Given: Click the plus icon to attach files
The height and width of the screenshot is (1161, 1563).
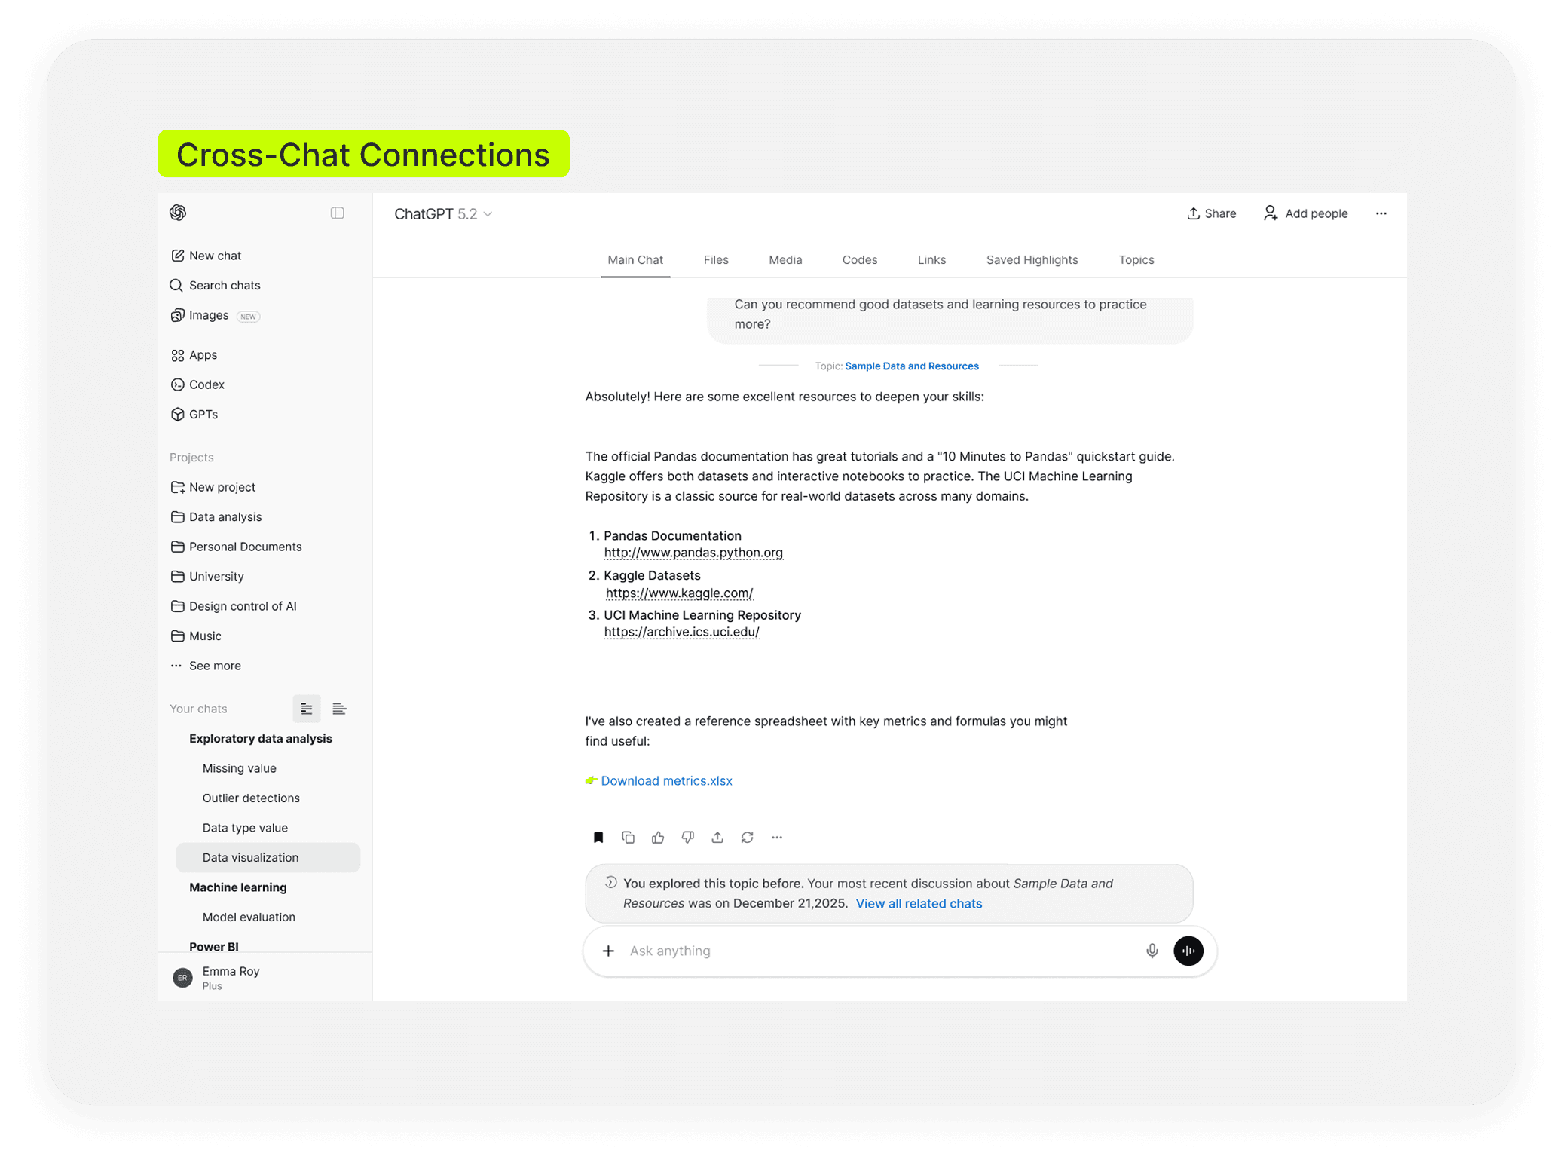Looking at the screenshot, I should pos(608,951).
